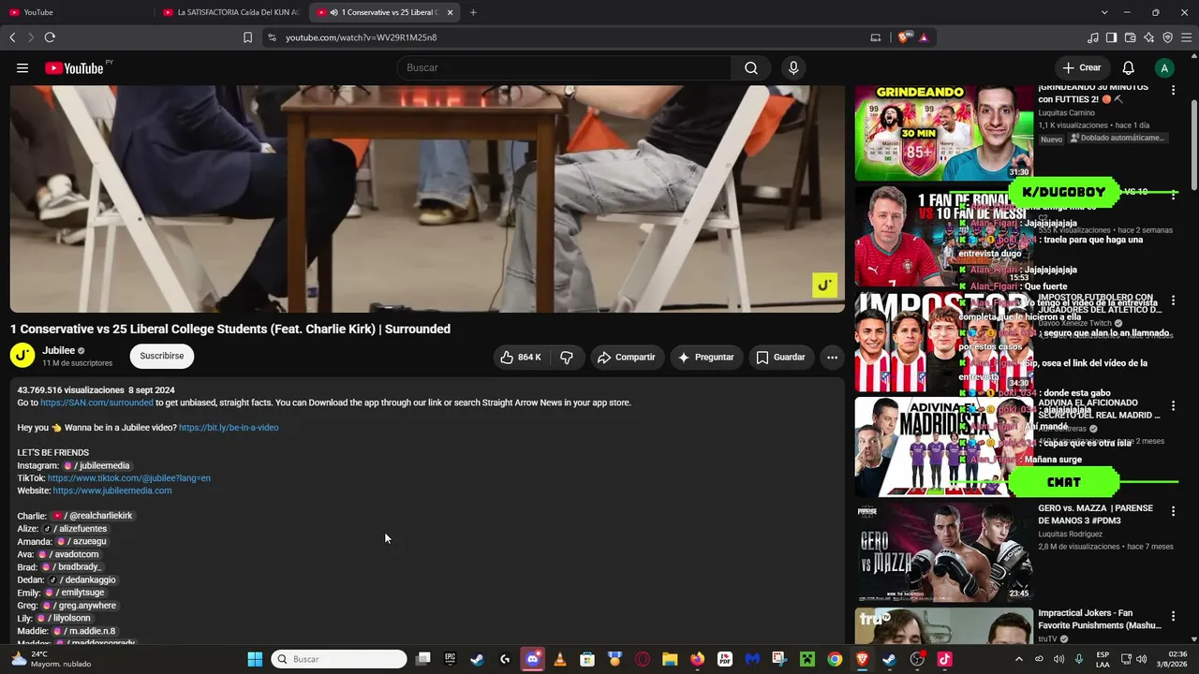Open the GRINDEANDO 30 MINUTOS video thumbnail
The width and height of the screenshot is (1199, 674).
coord(944,133)
